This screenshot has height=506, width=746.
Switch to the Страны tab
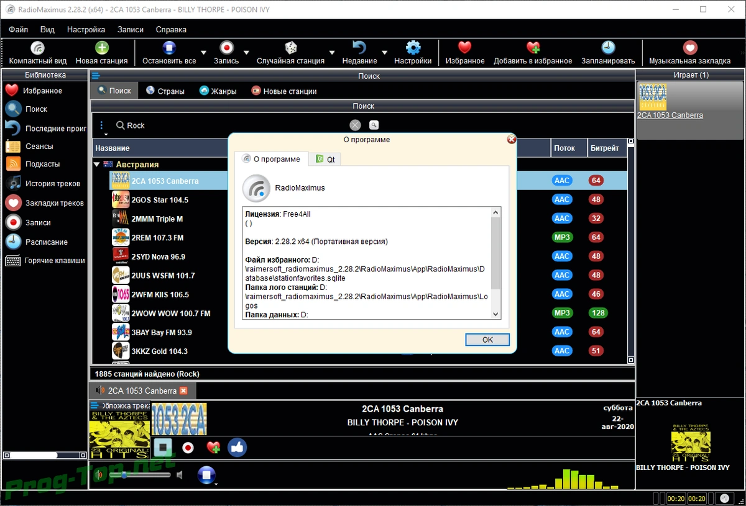pos(165,91)
